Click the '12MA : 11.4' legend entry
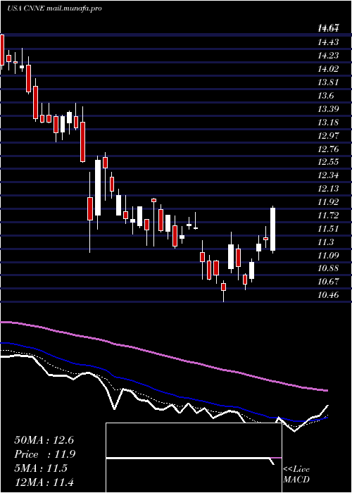 click(x=44, y=482)
